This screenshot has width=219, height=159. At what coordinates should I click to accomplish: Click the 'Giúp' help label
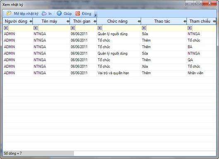click(67, 14)
